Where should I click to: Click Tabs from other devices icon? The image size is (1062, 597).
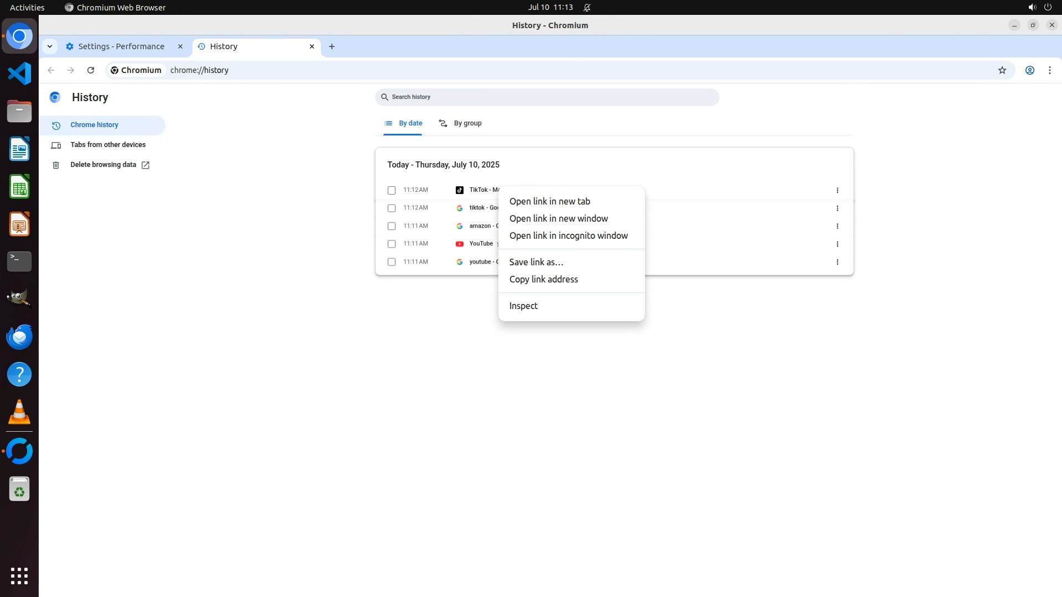coord(56,145)
